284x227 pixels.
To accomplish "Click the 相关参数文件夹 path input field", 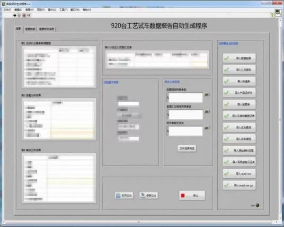I will pyautogui.click(x=185, y=131).
